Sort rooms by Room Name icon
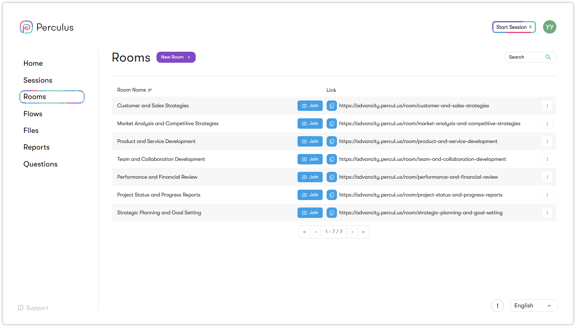 [x=150, y=90]
